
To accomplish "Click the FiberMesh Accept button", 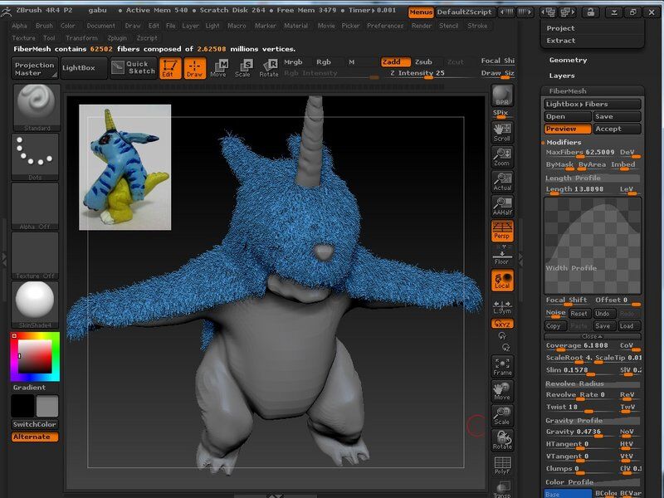I will click(x=618, y=129).
